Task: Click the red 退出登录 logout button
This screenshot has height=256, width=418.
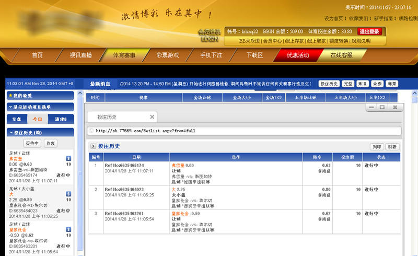Action: pos(369,31)
